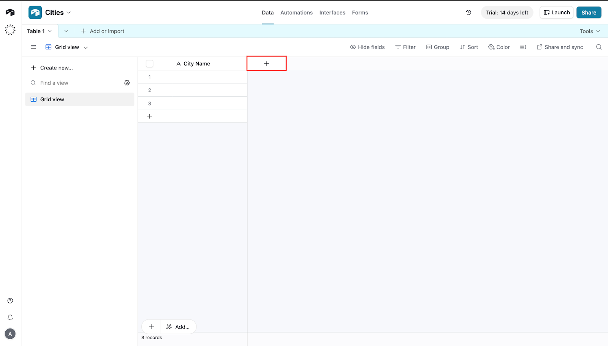Expand the list of all tables chevron
This screenshot has width=608, height=346.
tap(66, 31)
